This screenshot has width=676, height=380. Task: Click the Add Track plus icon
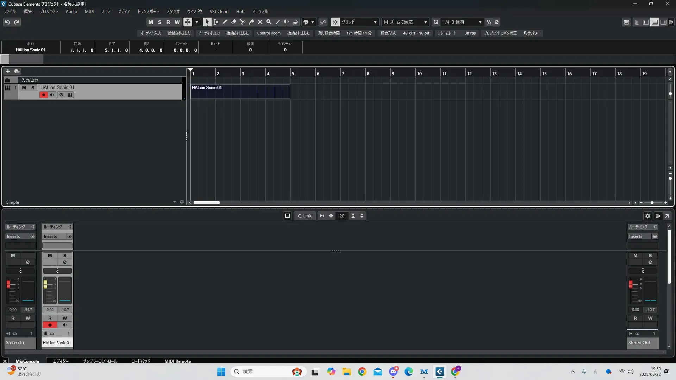click(x=8, y=71)
